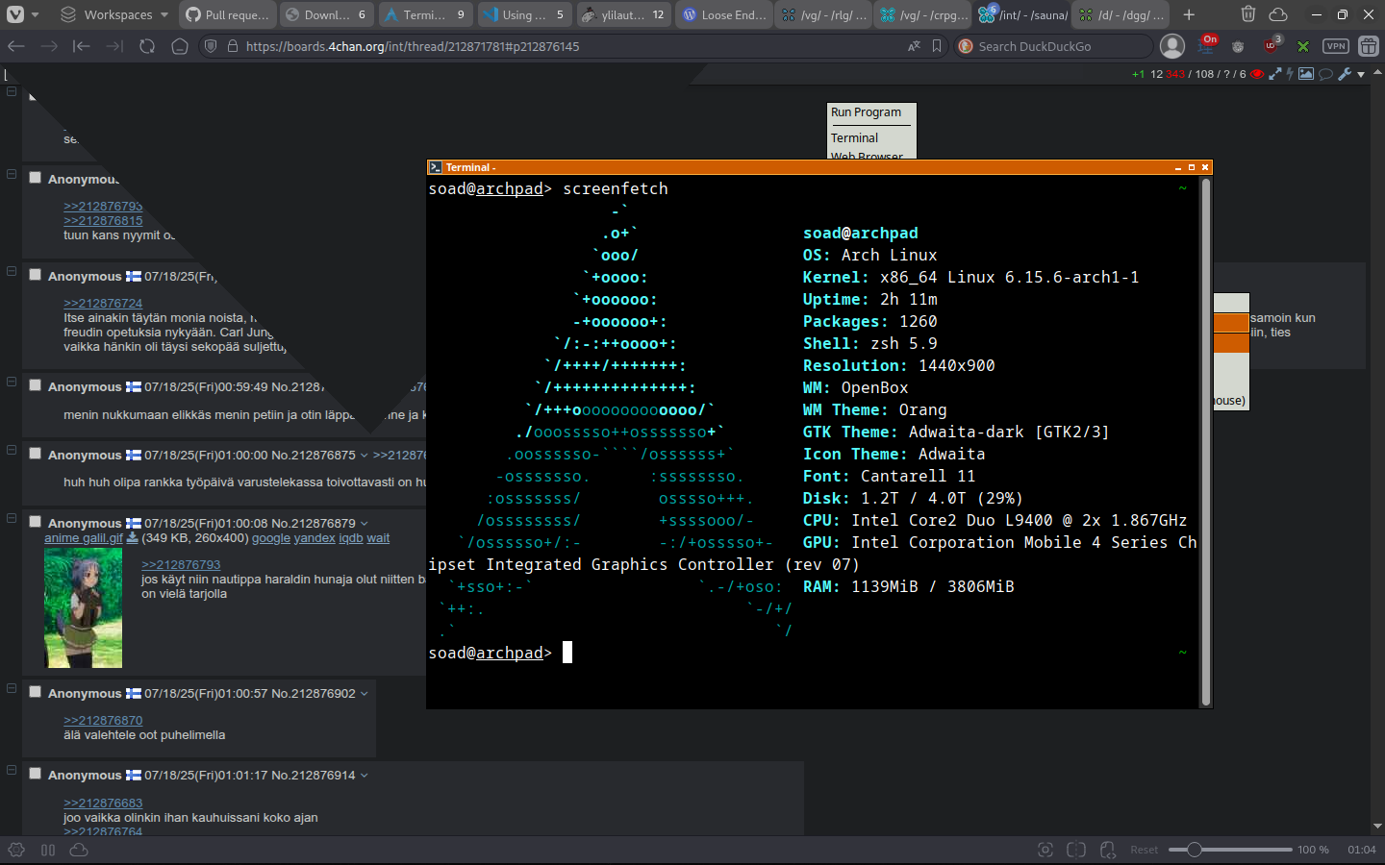Screen dimensions: 1385x865
Task: Follow quote link >>212876870
Action: 103,720
